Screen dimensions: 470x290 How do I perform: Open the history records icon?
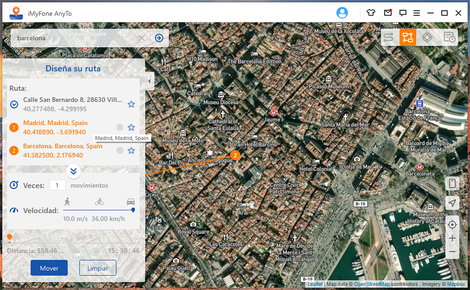tap(449, 37)
